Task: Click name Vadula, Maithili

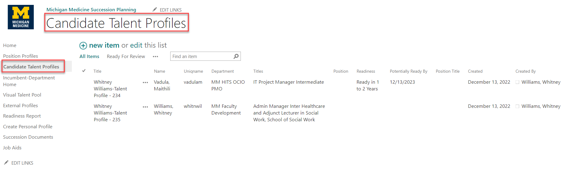Action: tap(162, 86)
